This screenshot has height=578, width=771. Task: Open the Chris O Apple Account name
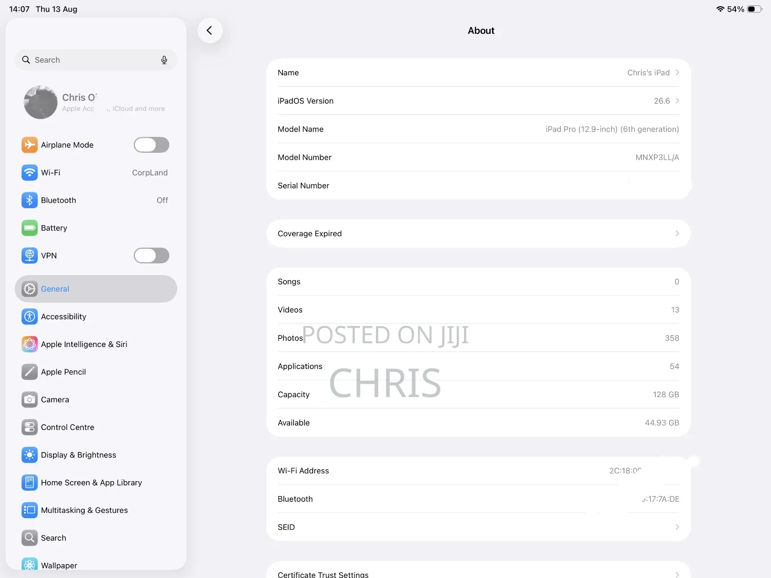80,97
